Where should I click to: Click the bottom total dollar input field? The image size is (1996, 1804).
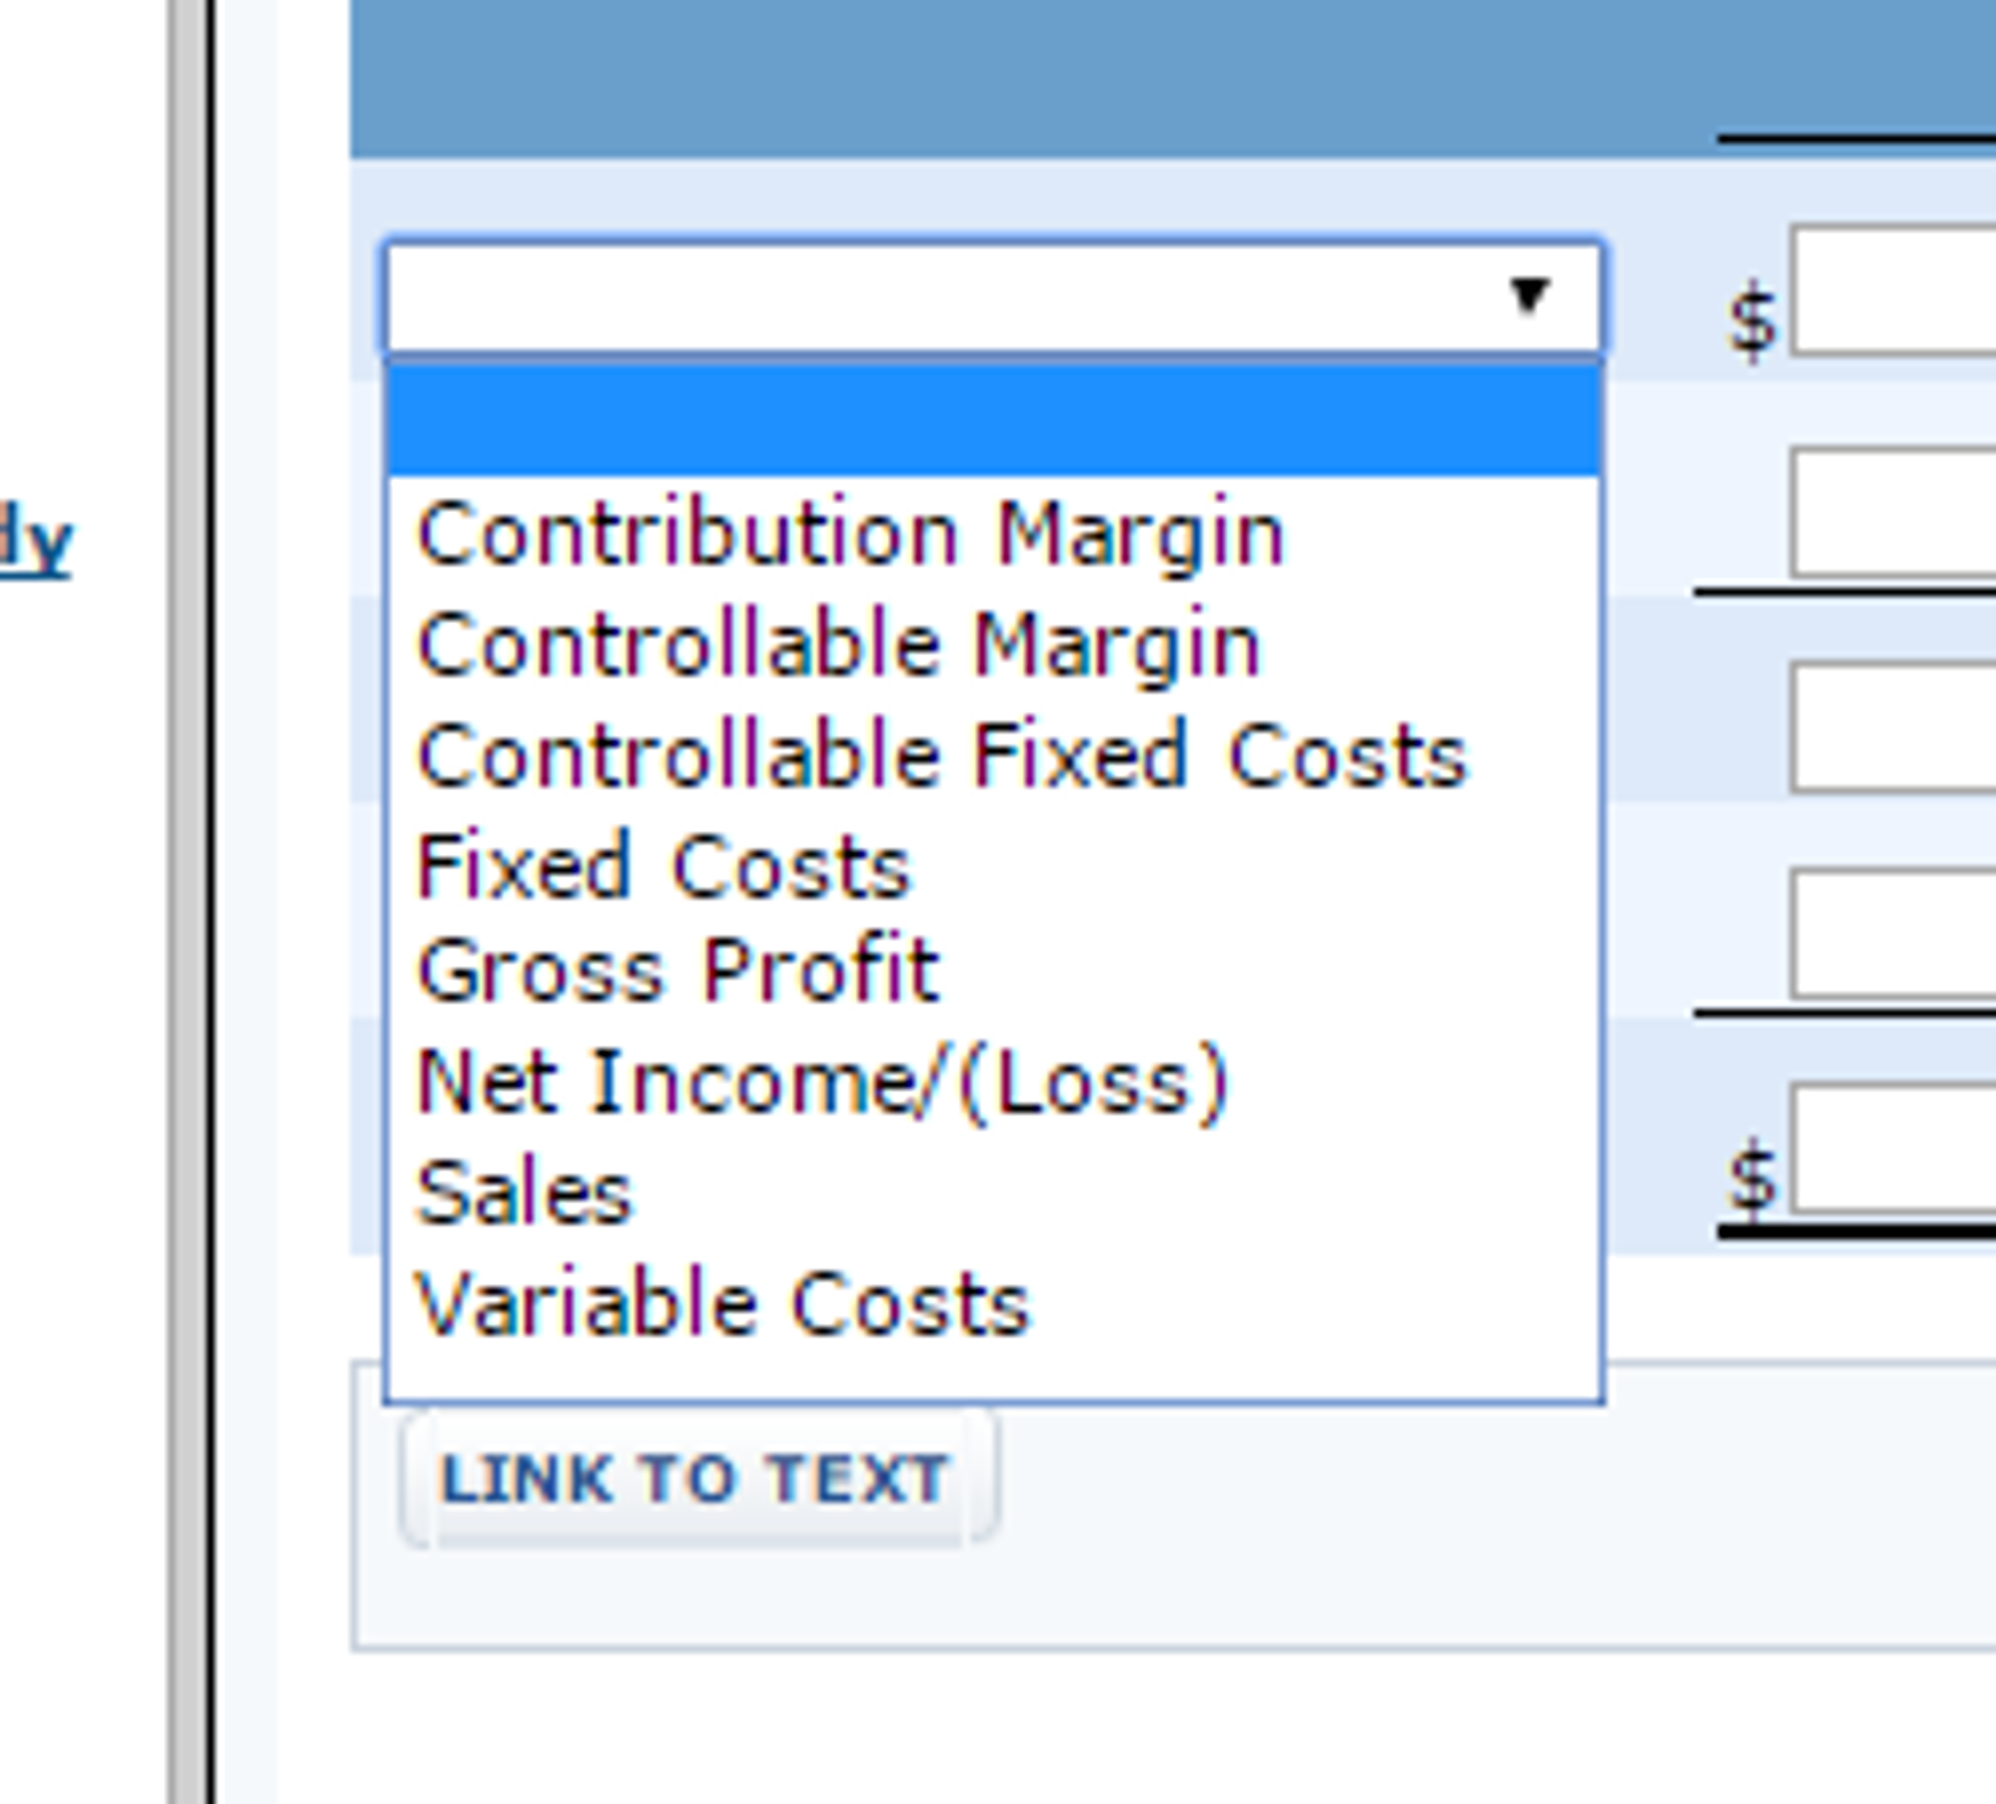coord(1893,1148)
